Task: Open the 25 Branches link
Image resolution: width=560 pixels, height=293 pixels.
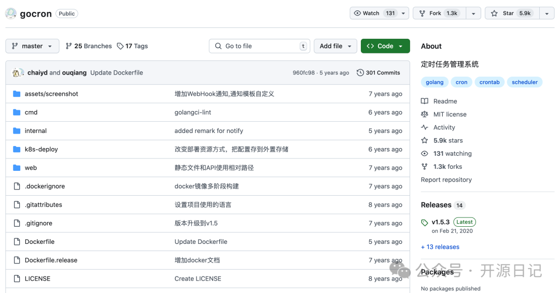Action: pos(89,46)
